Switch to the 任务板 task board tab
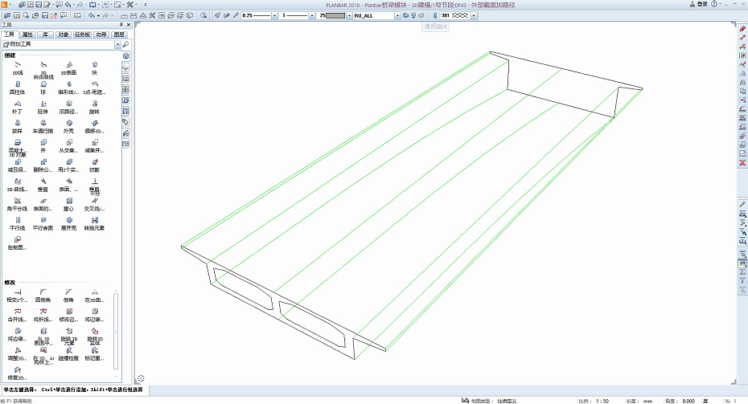This screenshot has width=748, height=404. [x=82, y=35]
